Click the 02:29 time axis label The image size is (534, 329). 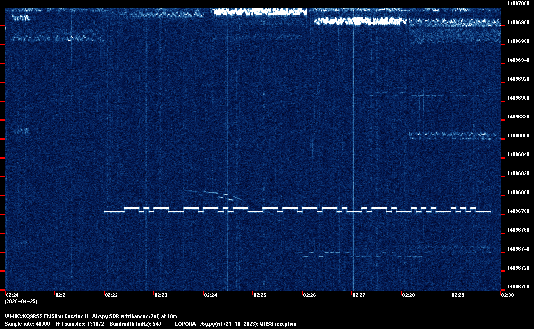click(x=458, y=295)
